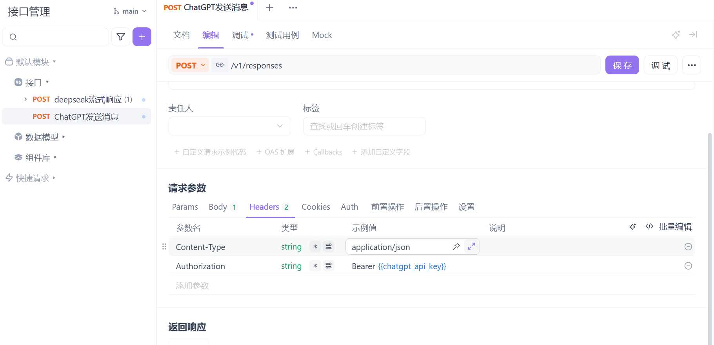Viewport: 714px width, 345px height.
Task: Remove the Content-Type header row
Action: coord(688,246)
